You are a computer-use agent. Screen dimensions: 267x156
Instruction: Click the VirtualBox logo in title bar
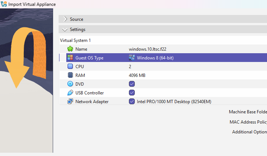tap(4, 4)
